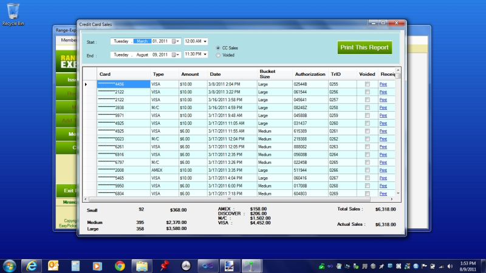Screen dimensions: 486x273
Task: Click the Print This Report button
Action: click(364, 48)
